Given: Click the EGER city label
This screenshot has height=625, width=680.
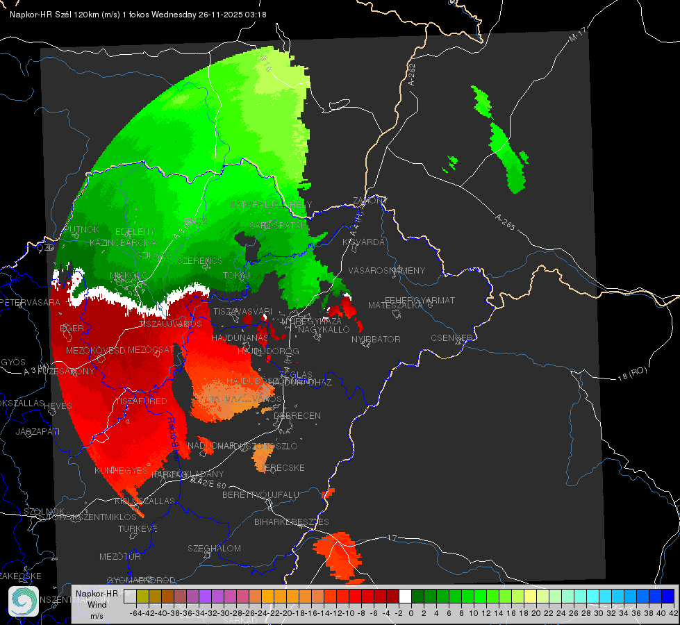Looking at the screenshot, I should click(x=72, y=328).
